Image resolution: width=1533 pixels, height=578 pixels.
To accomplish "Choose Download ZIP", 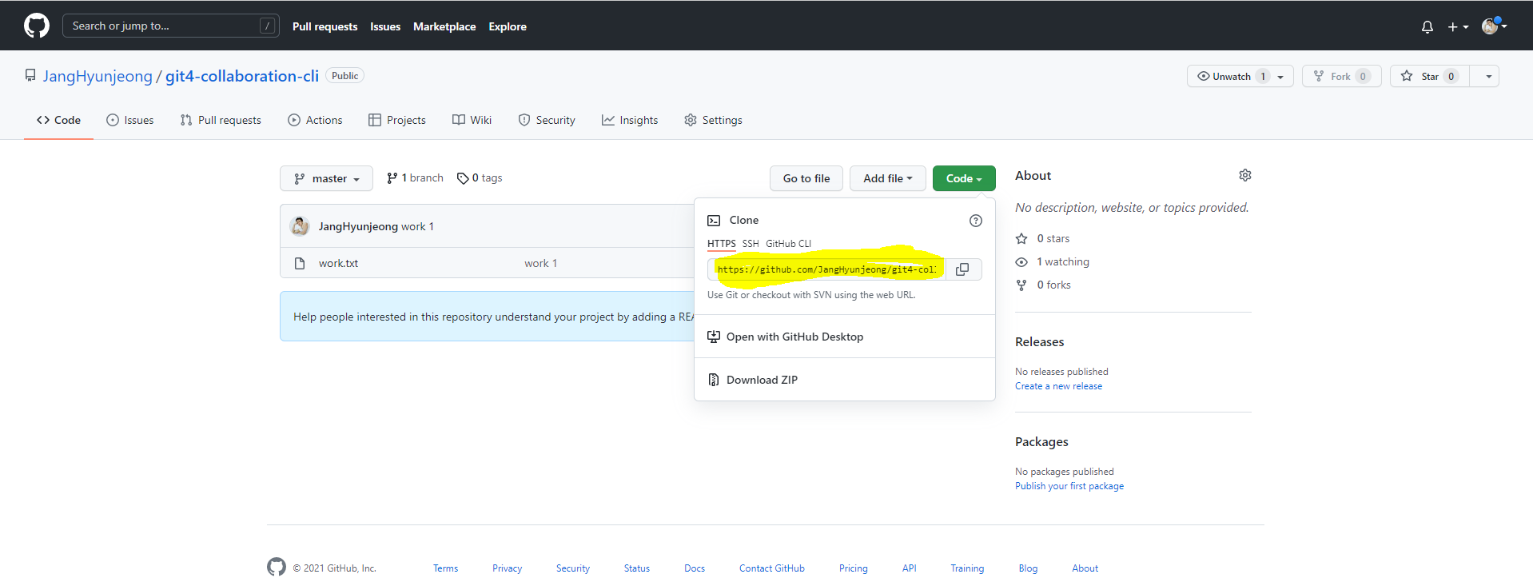I will [845, 380].
